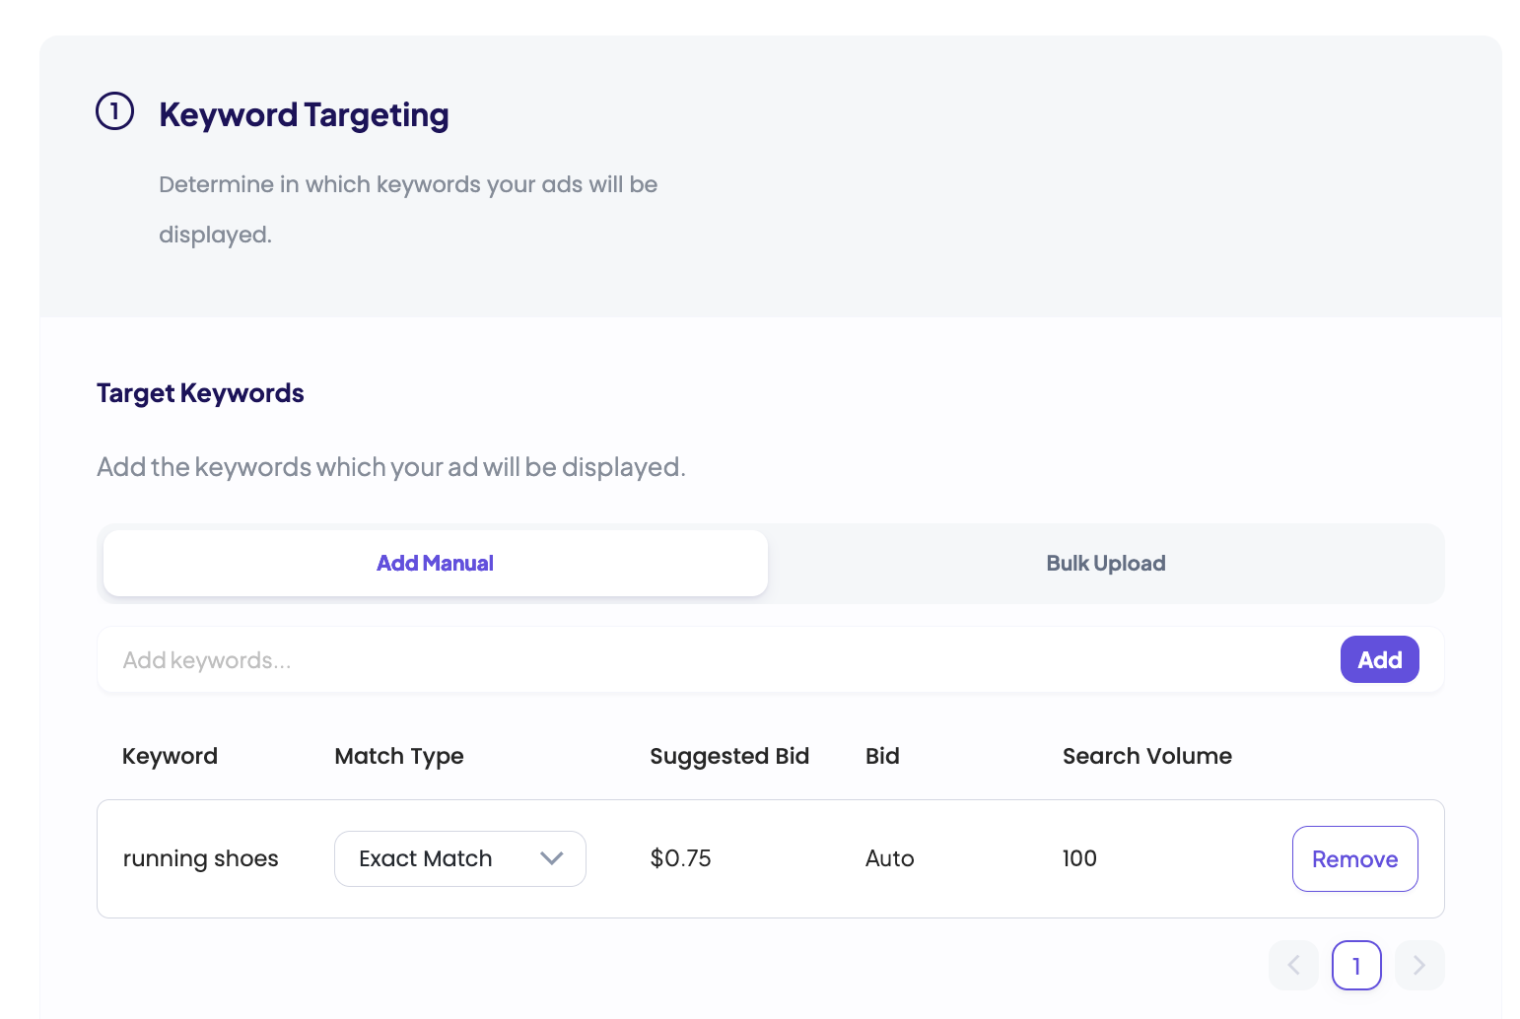
Task: Click the Search Volume column header
Action: click(x=1146, y=756)
